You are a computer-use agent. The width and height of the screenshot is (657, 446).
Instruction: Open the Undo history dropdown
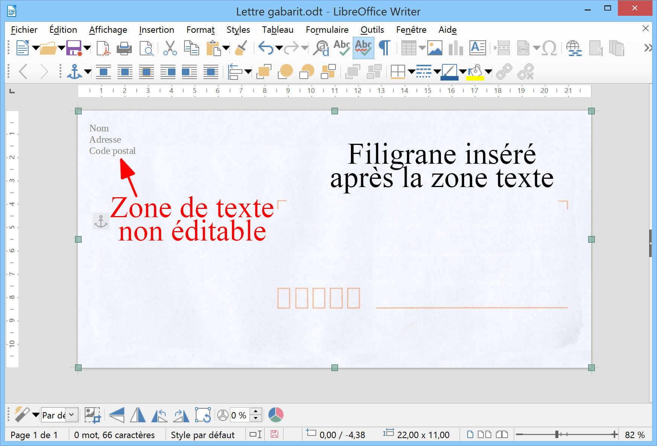pos(279,48)
